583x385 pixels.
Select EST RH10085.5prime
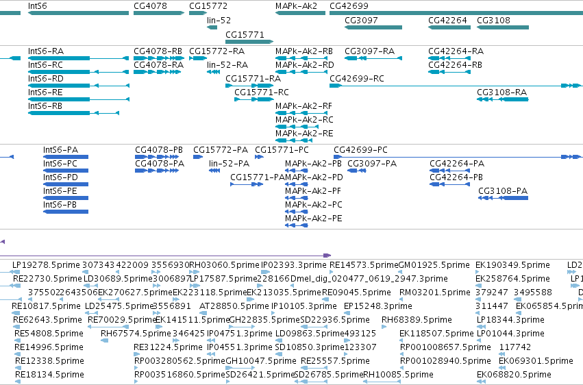[398, 375]
